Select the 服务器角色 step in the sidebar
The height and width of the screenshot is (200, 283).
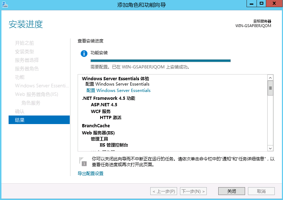[27, 69]
